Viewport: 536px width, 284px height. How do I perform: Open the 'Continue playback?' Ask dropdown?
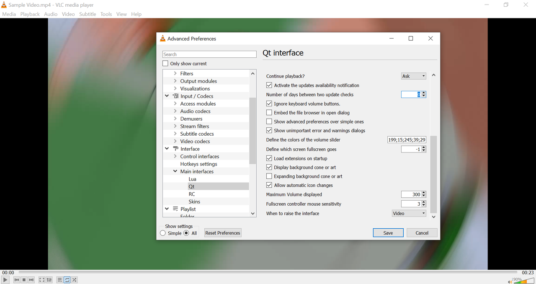[x=414, y=76]
